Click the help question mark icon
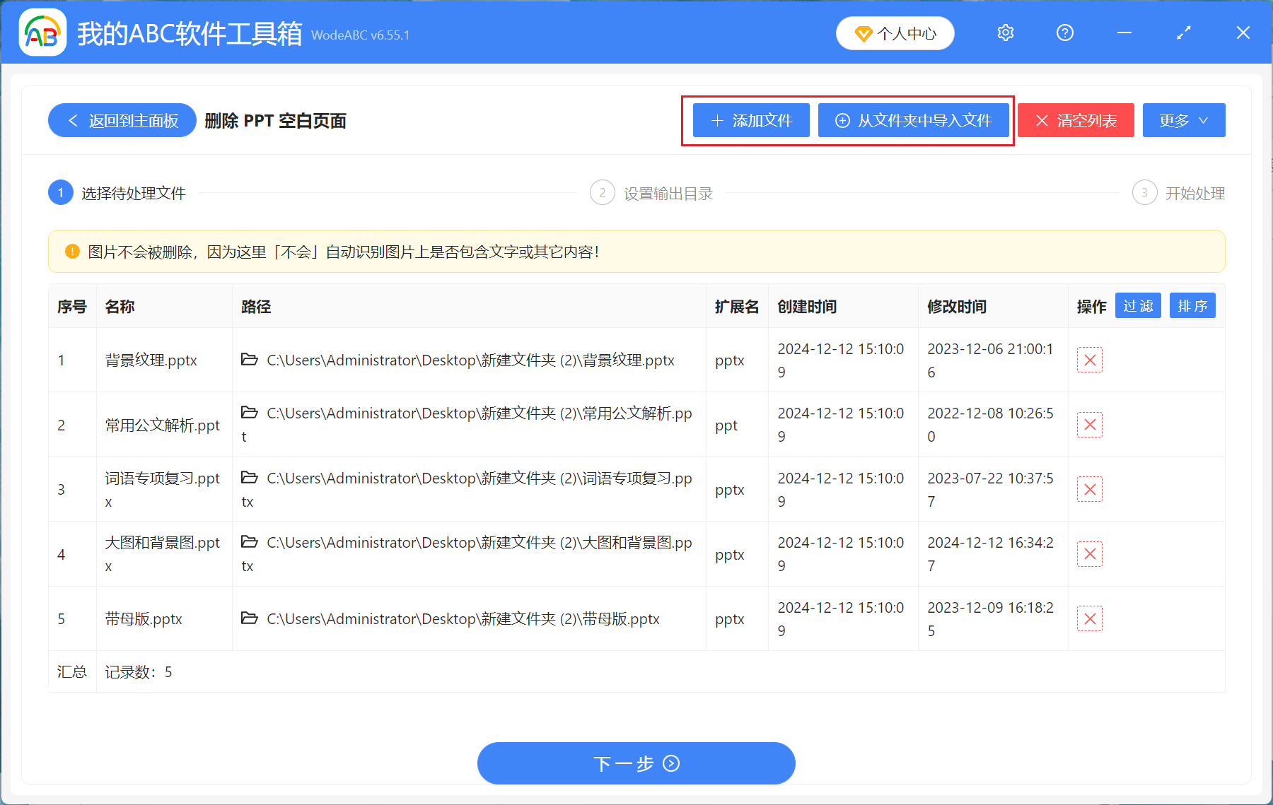This screenshot has height=805, width=1273. point(1064,33)
